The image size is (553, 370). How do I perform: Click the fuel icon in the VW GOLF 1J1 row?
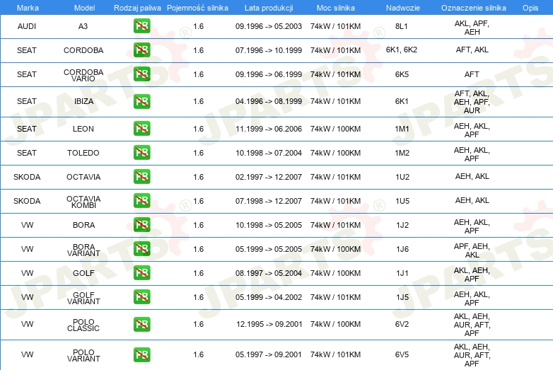point(141,272)
